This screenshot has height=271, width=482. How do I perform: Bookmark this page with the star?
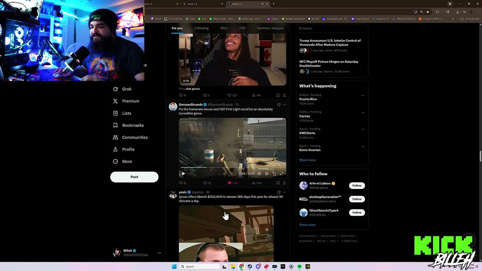[x=428, y=12]
